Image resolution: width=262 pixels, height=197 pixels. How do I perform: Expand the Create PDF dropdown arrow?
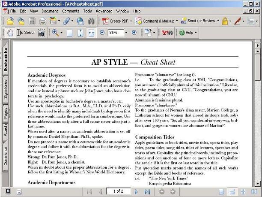(131, 21)
